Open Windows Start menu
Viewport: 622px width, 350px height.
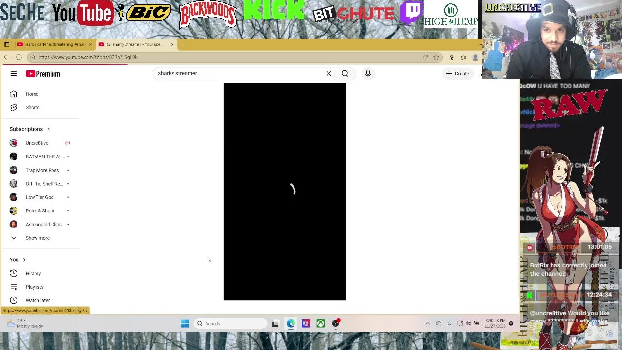click(x=185, y=324)
